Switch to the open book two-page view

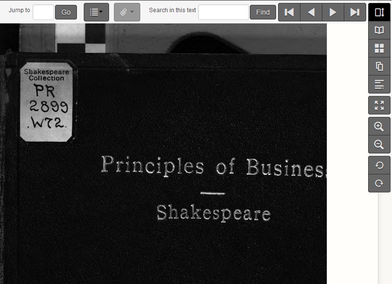[379, 30]
